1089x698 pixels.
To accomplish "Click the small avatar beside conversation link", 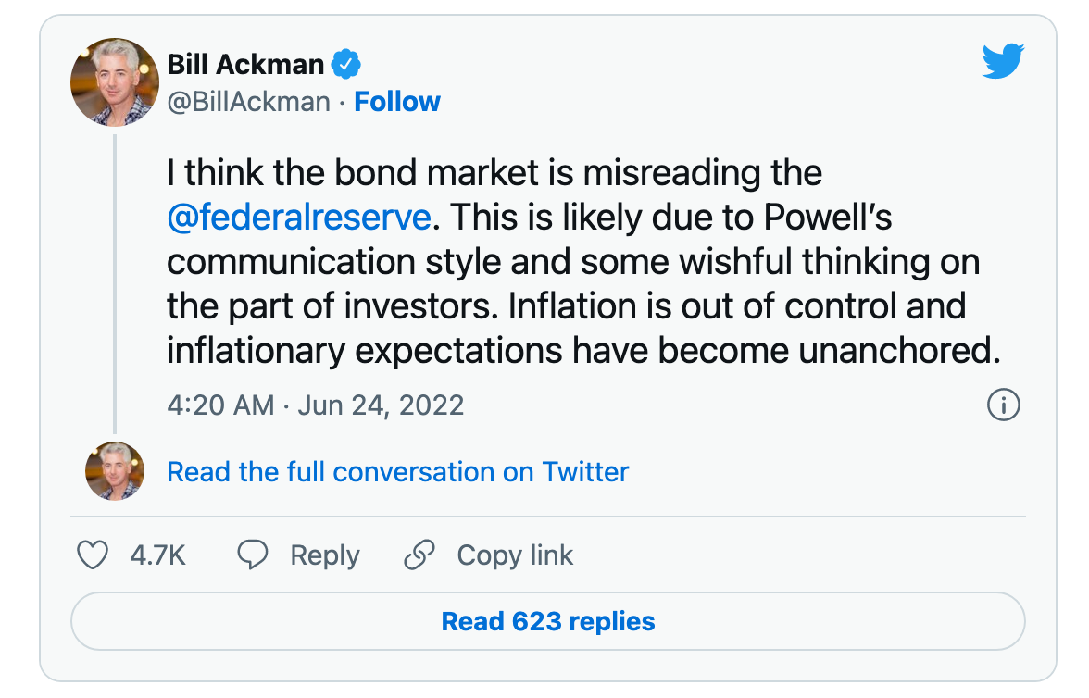I will coord(115,471).
